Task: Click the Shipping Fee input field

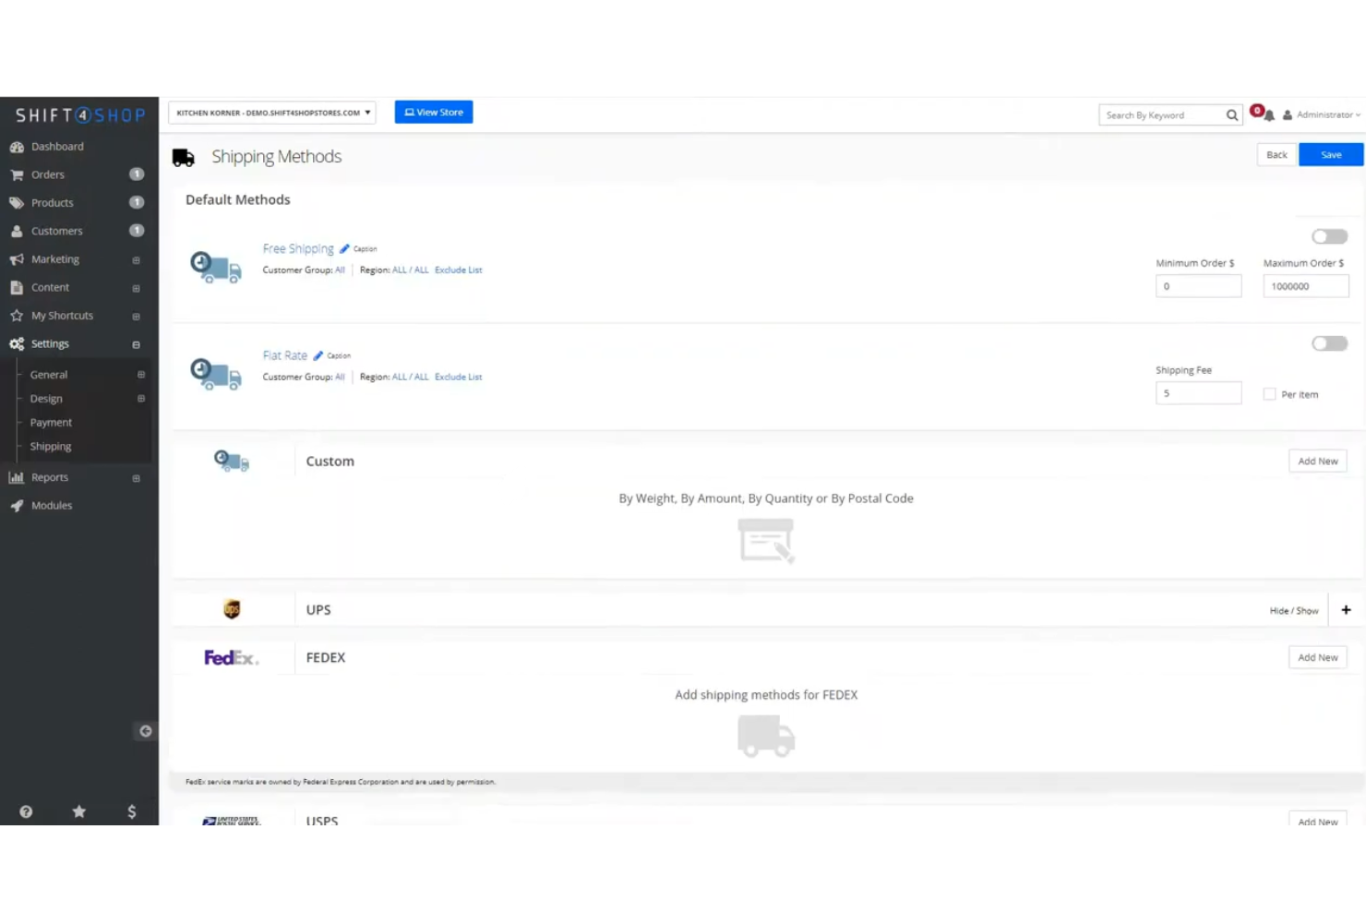Action: tap(1198, 393)
